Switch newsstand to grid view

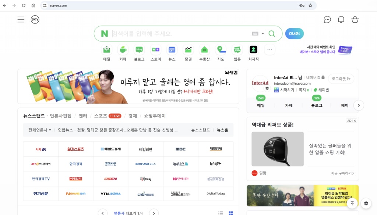pos(231,213)
